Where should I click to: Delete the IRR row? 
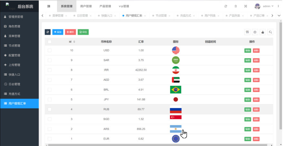click(x=256, y=70)
